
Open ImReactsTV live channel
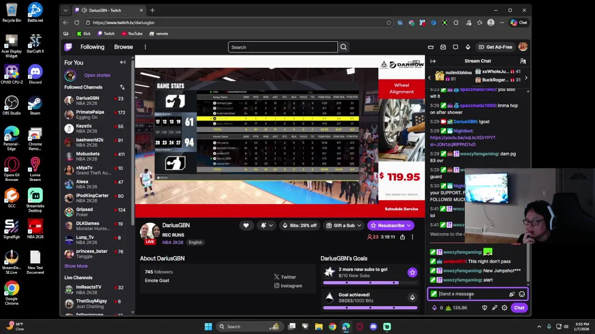(97, 289)
